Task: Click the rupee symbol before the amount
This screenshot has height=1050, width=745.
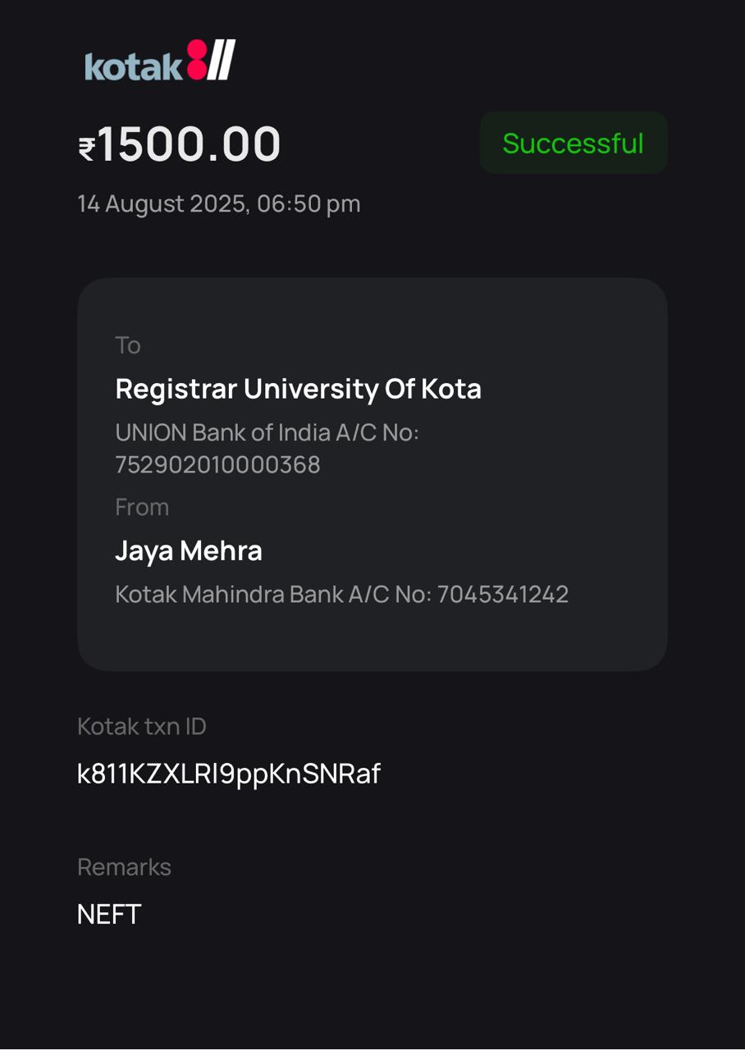Action: 87,148
